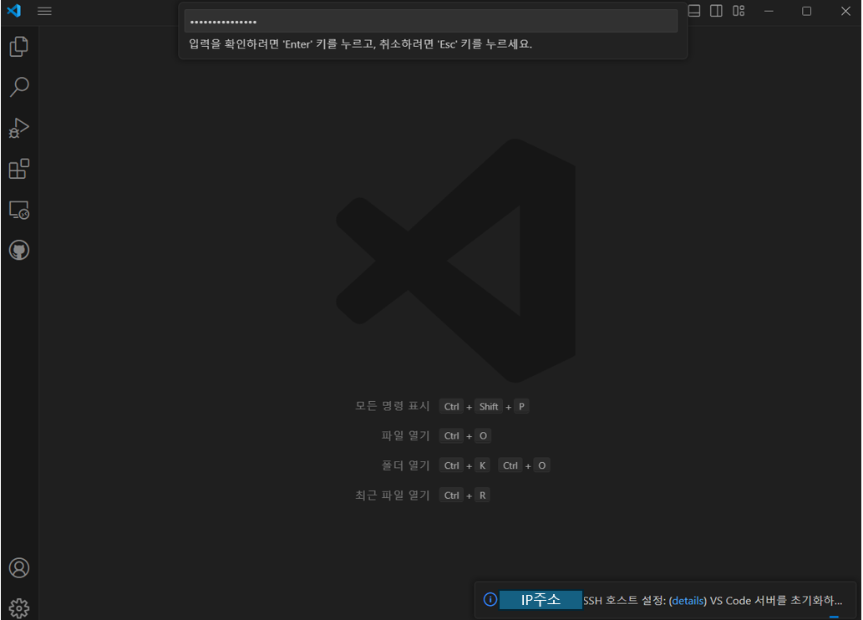Open Run and Debug view
The width and height of the screenshot is (863, 620).
19,128
